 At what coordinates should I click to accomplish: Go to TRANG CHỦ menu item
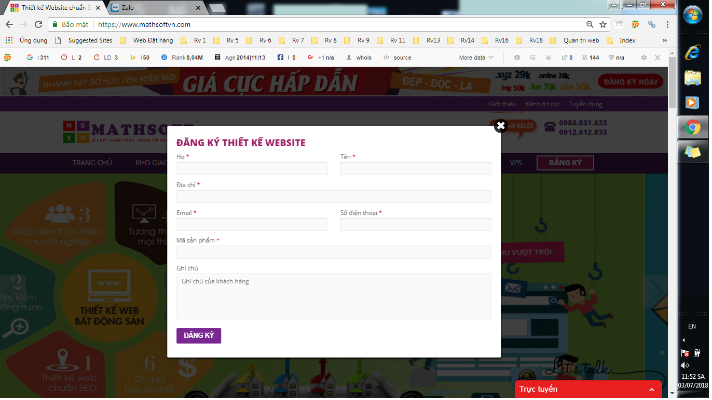click(92, 163)
